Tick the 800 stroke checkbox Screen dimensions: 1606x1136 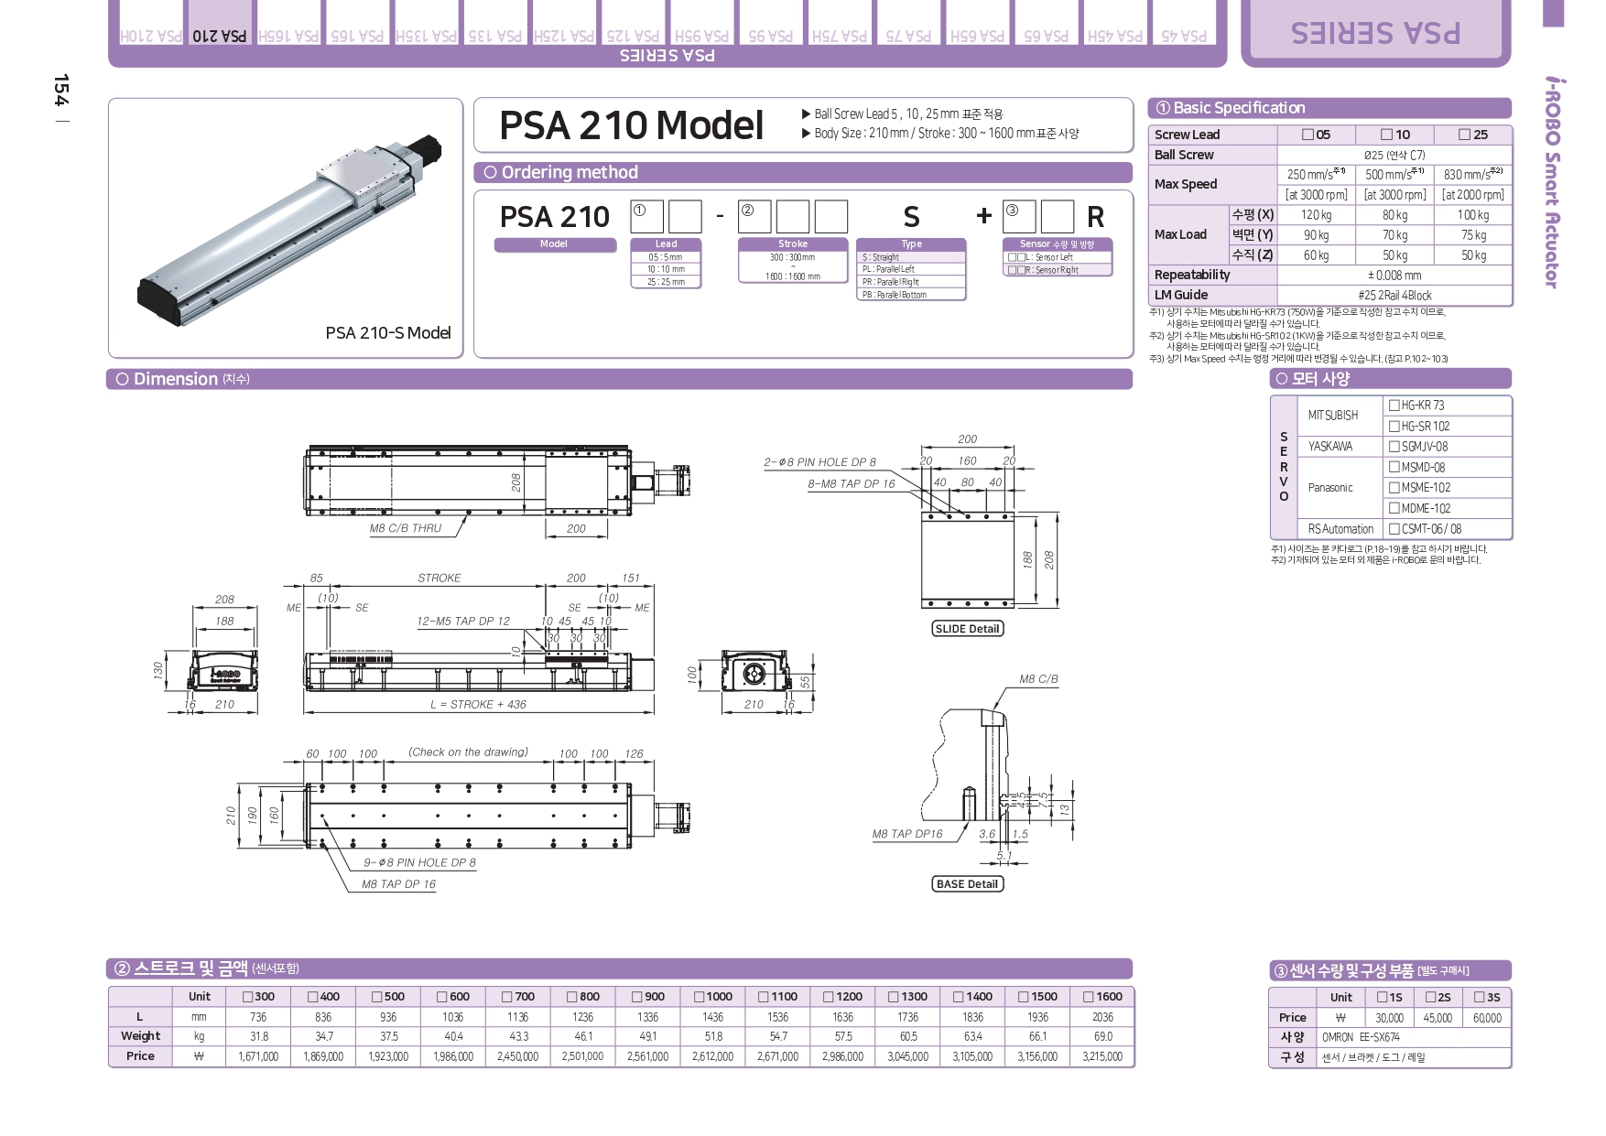(x=572, y=997)
